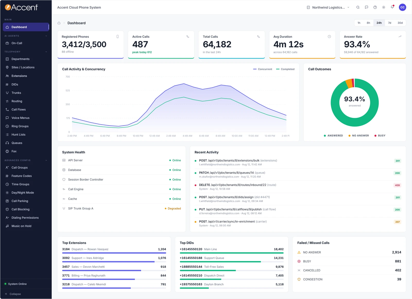This screenshot has height=299, width=412.
Task: Select the 24h time range
Action: [379, 23]
